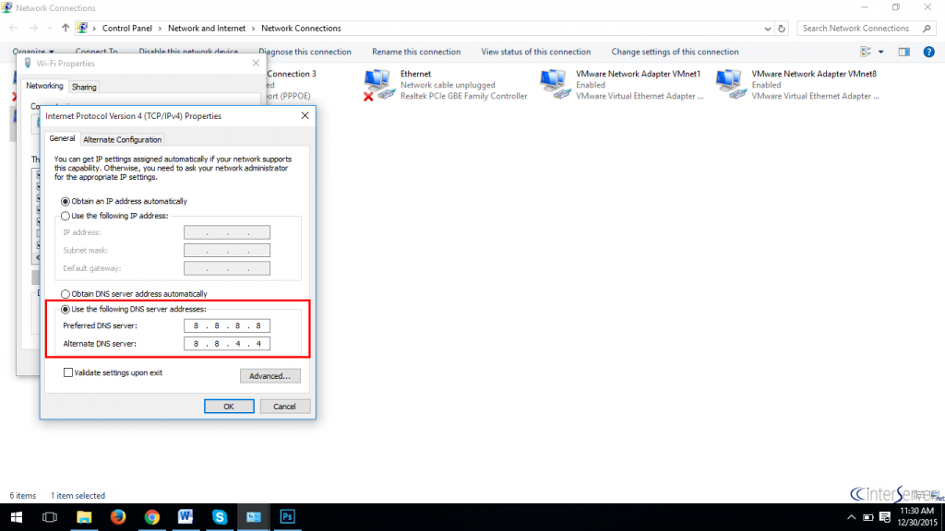Select Use the following DNS server addresses
The width and height of the screenshot is (945, 531).
66,309
